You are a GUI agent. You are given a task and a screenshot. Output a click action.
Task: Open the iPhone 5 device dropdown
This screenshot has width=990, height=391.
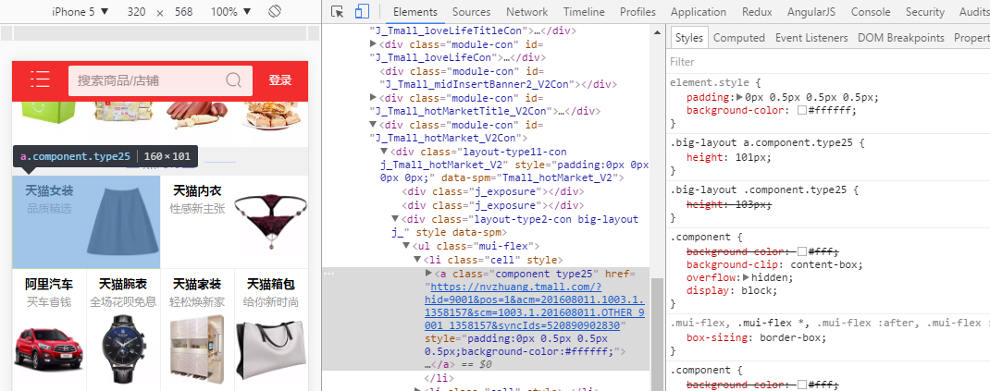[80, 11]
